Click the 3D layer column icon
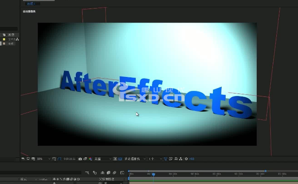This screenshot has height=184, width=298. tap(78, 179)
